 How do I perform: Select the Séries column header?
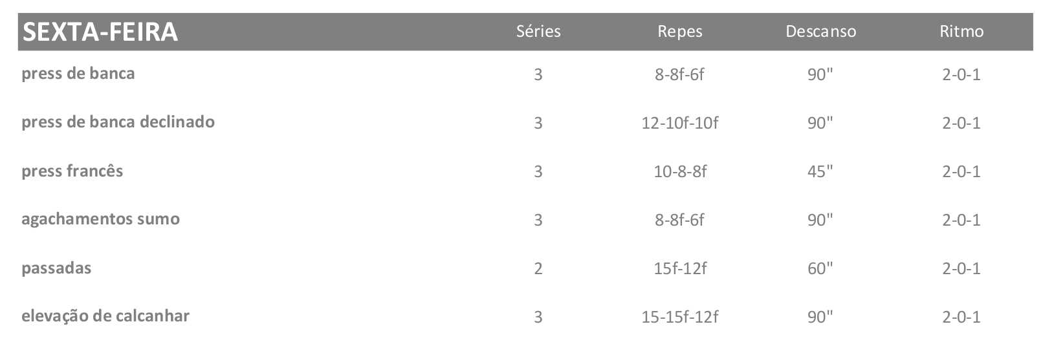(538, 31)
